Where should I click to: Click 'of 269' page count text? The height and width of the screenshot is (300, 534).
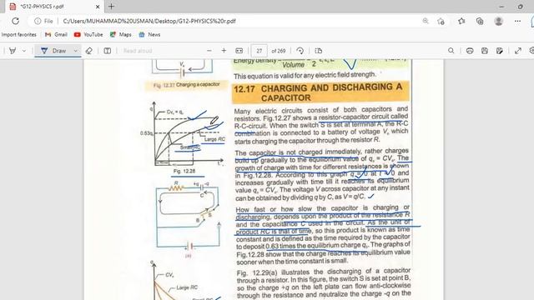point(278,51)
